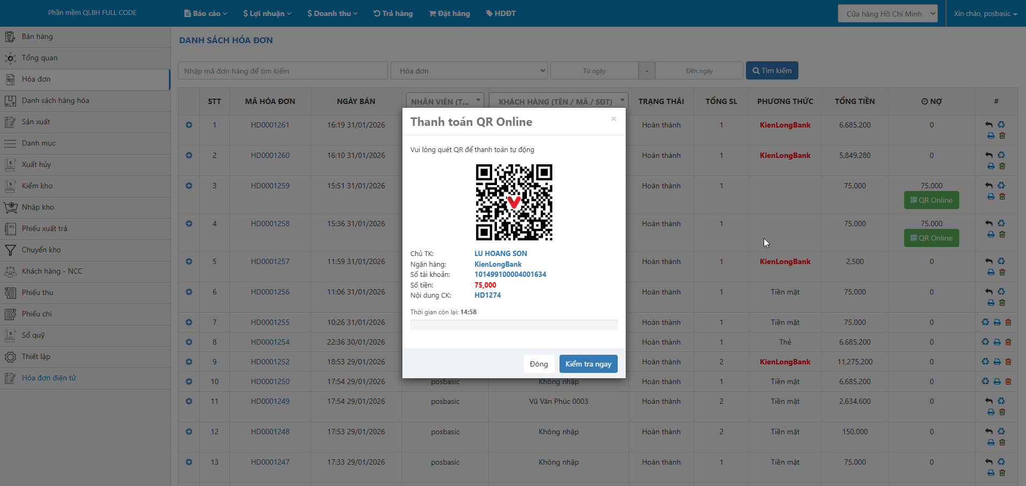The image size is (1026, 486).
Task: Click the print icon for invoice HD0001261
Action: point(991,136)
